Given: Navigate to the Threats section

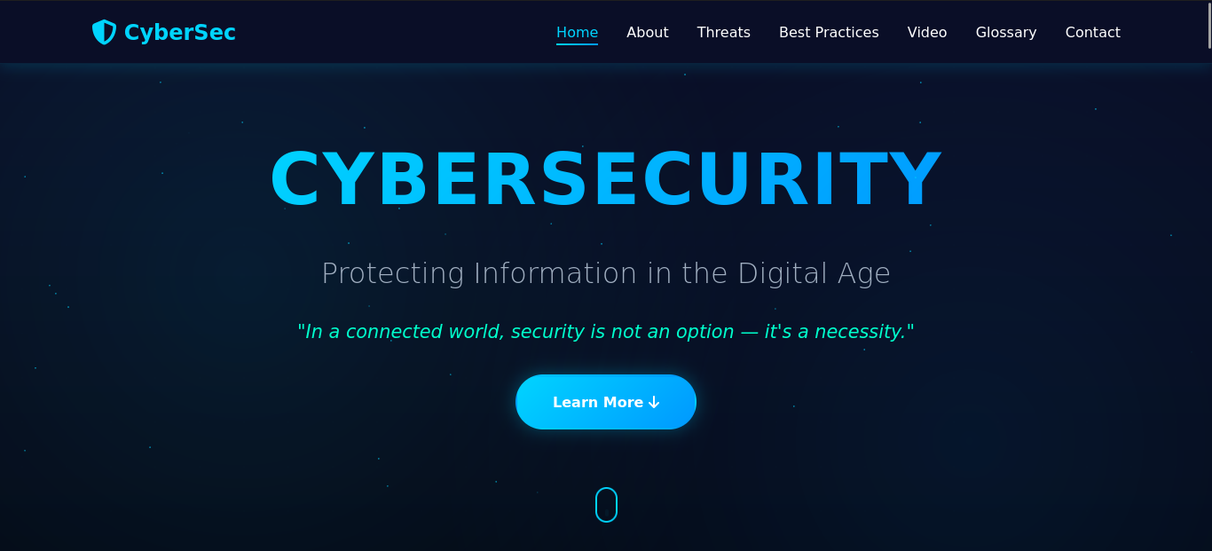Looking at the screenshot, I should pyautogui.click(x=723, y=32).
